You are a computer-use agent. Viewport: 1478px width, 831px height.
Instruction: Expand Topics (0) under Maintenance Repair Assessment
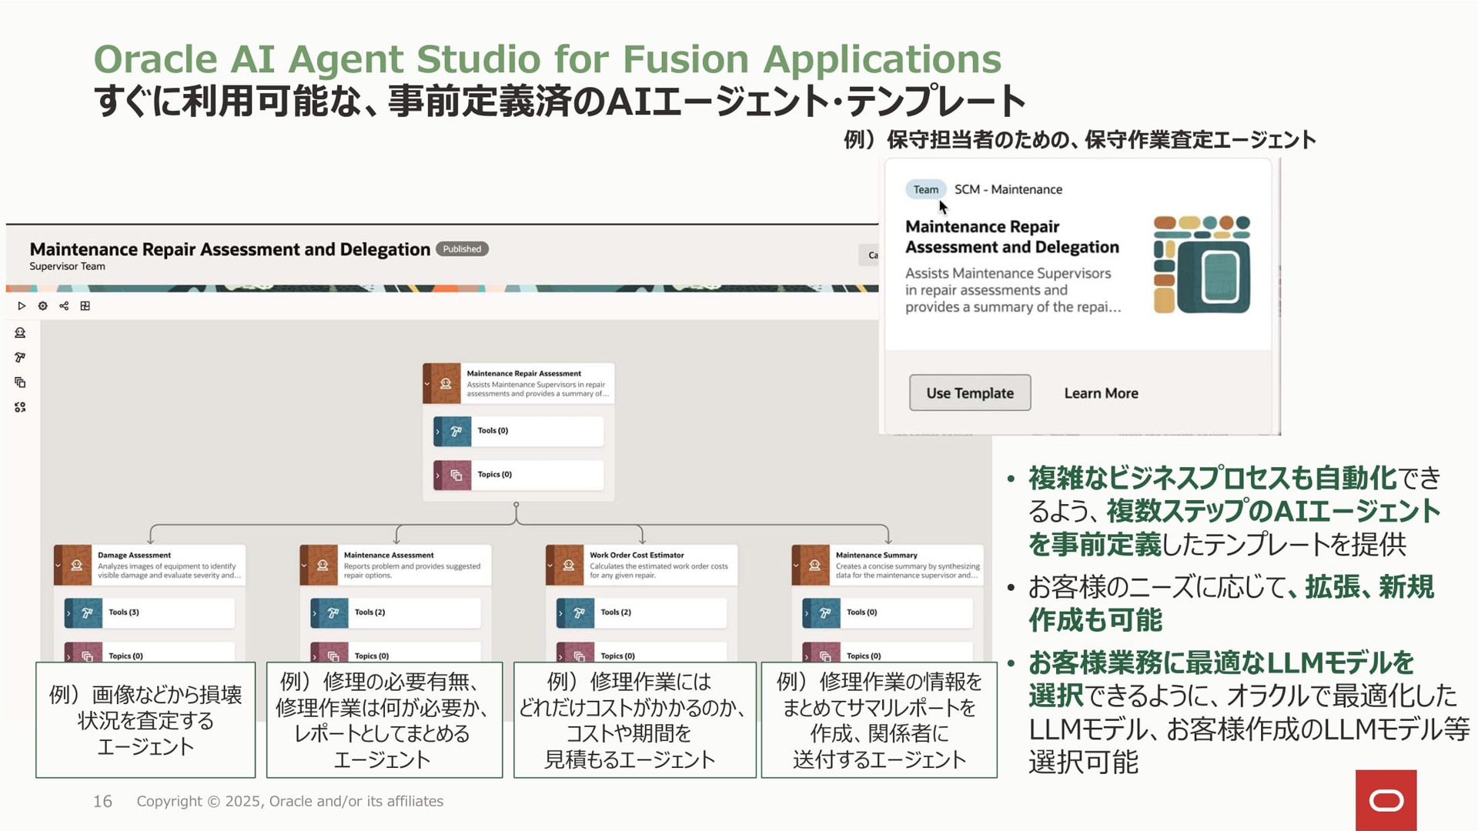click(437, 476)
